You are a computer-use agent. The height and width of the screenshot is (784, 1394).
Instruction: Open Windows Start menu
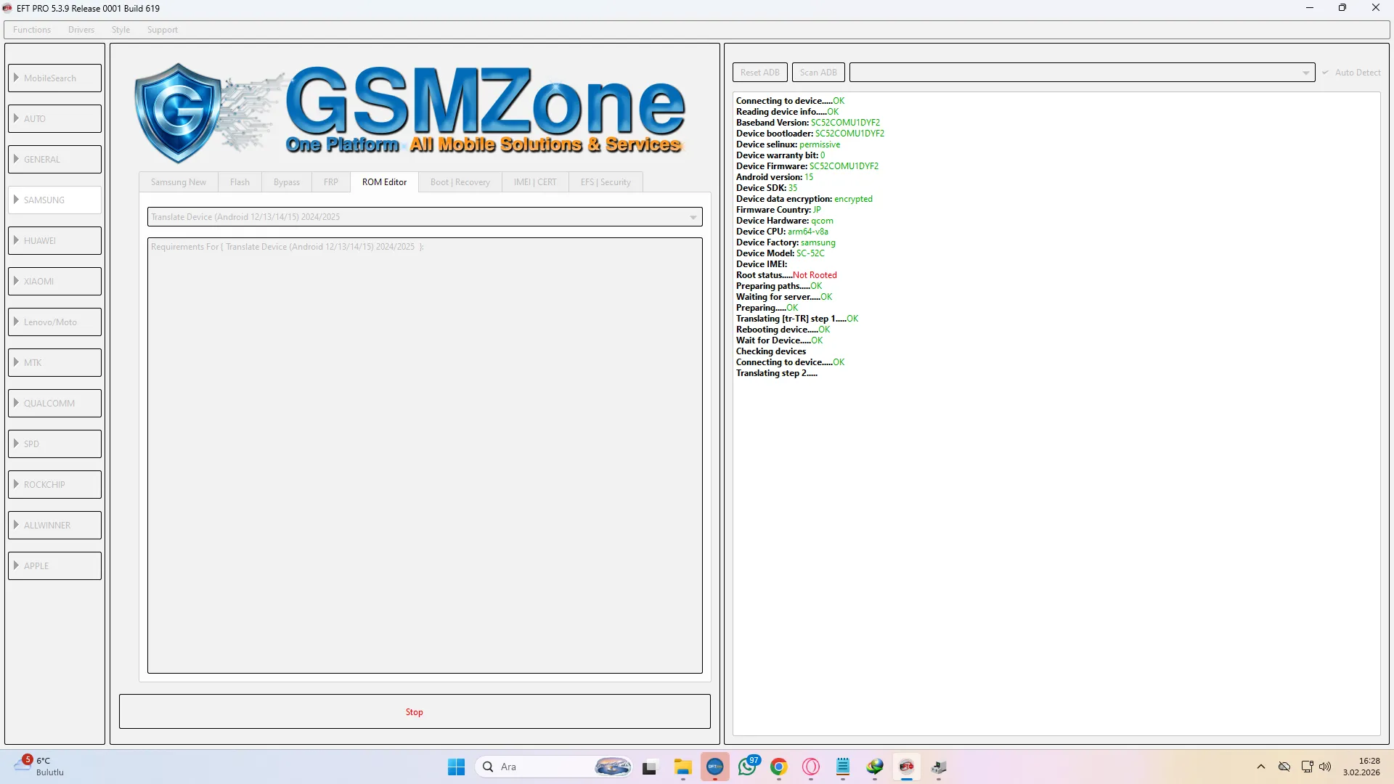(x=456, y=767)
